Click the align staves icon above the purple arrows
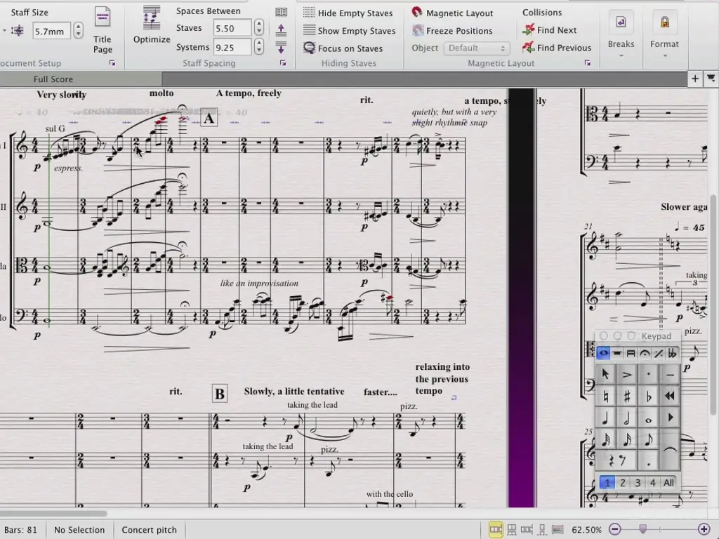Image resolution: width=719 pixels, height=539 pixels. click(281, 13)
